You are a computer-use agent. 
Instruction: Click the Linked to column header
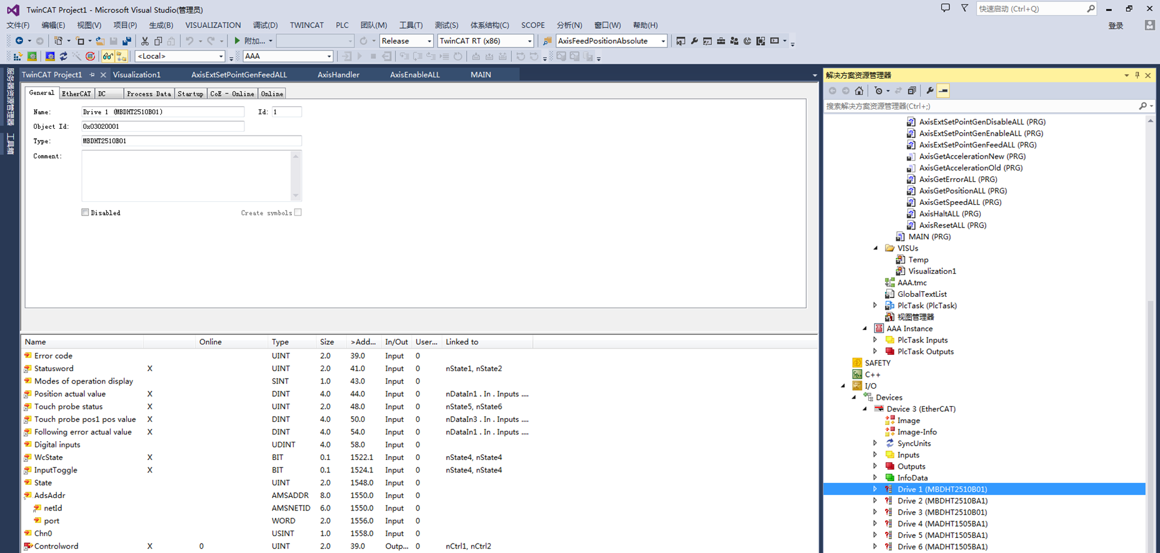(487, 342)
